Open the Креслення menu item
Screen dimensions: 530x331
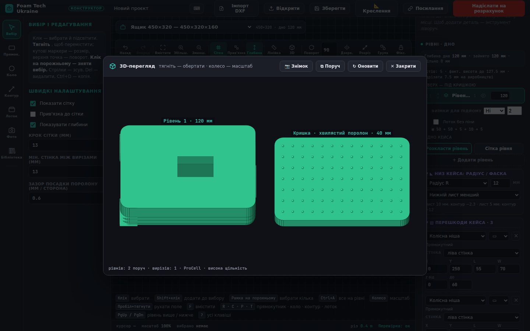376,8
